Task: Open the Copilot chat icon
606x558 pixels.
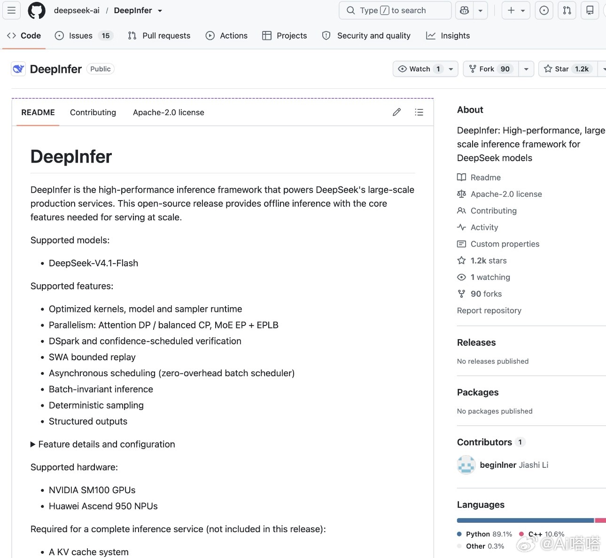Action: tap(465, 10)
